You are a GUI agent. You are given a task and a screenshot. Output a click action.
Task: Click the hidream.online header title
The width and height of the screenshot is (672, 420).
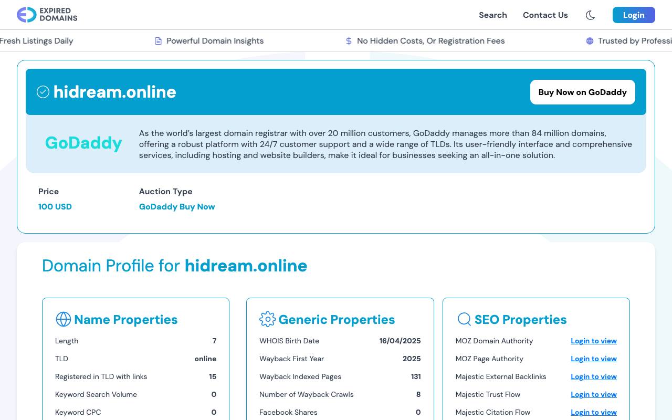(114, 92)
